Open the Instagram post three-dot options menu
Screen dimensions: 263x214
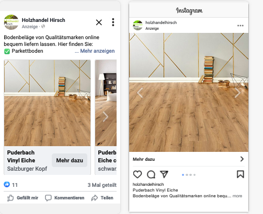click(241, 26)
